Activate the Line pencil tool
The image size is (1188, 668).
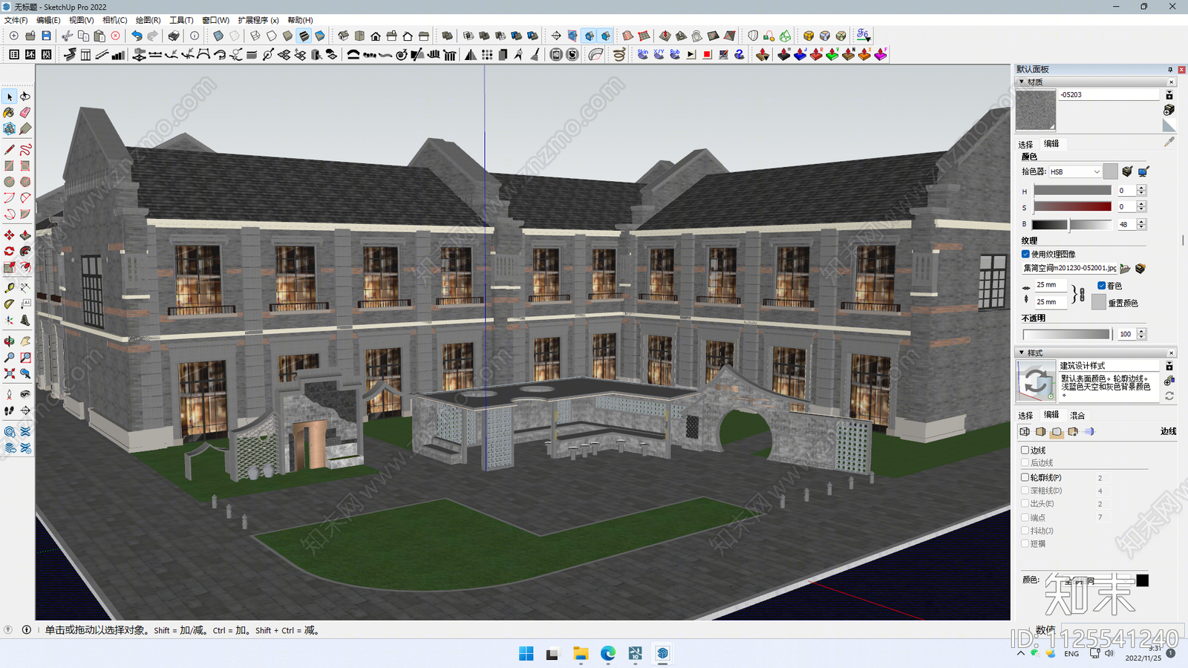pos(10,150)
